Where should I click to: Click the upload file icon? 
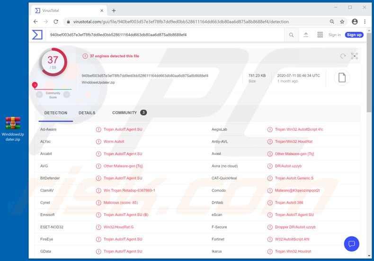coord(306,35)
